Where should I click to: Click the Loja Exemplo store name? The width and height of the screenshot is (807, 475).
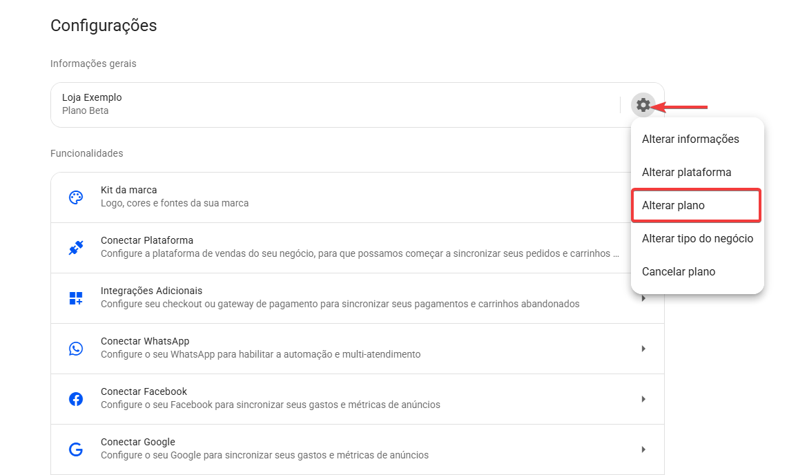(x=92, y=97)
